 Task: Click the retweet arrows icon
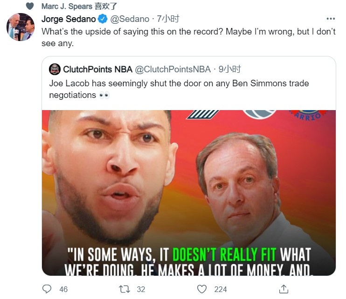(x=125, y=289)
